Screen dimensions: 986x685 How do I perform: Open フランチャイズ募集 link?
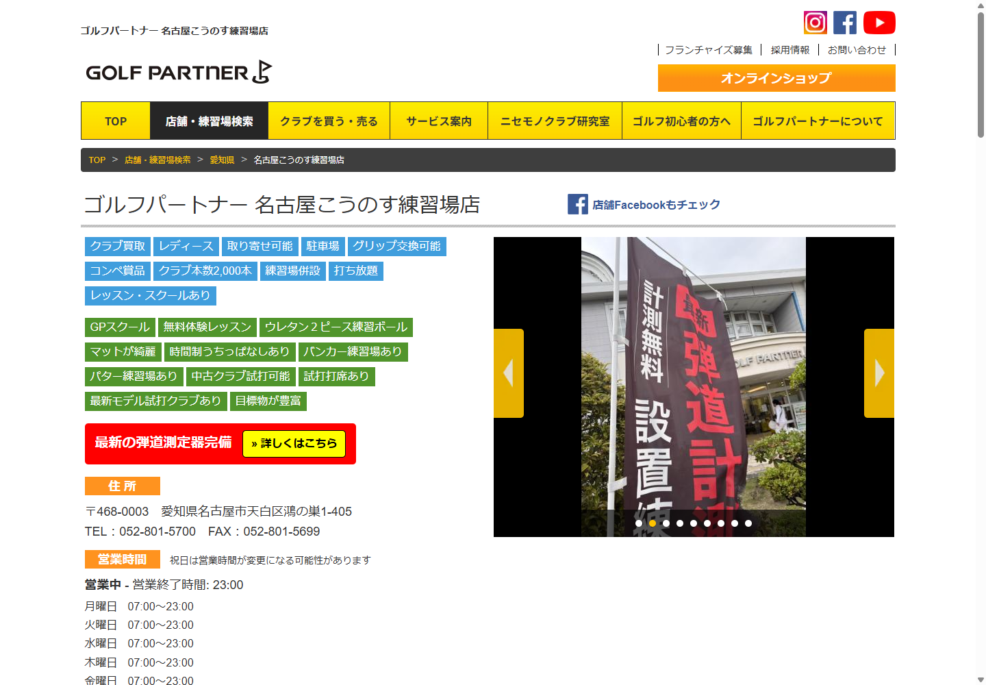pyautogui.click(x=709, y=50)
